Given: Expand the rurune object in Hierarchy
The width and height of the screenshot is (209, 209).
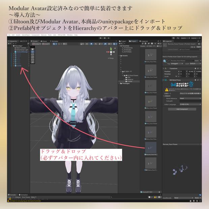Looking at the screenshot, I should [13, 66].
